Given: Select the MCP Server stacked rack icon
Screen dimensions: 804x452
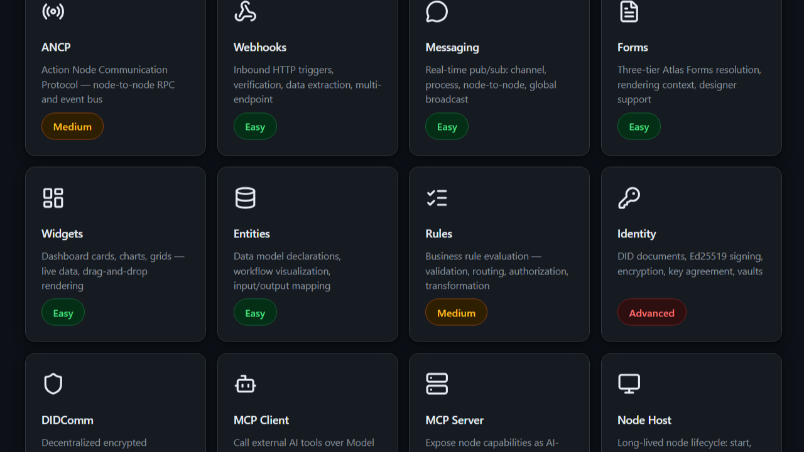Looking at the screenshot, I should [x=437, y=384].
